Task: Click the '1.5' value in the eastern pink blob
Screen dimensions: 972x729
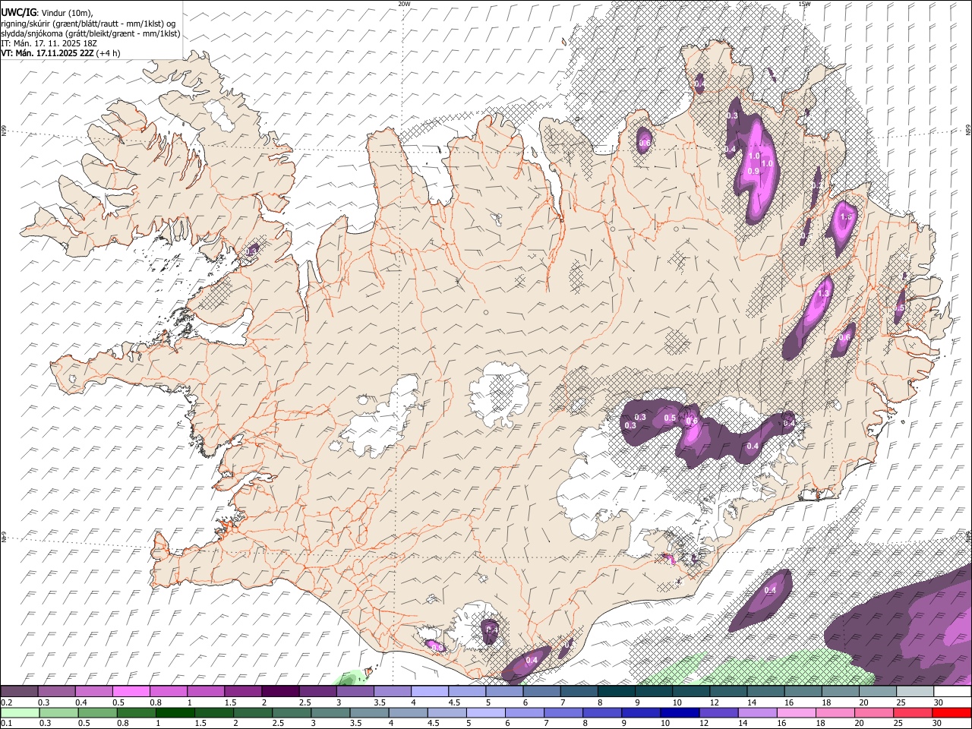Action: coord(847,217)
